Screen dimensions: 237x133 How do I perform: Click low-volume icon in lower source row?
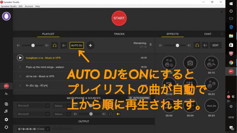[x=75, y=114]
